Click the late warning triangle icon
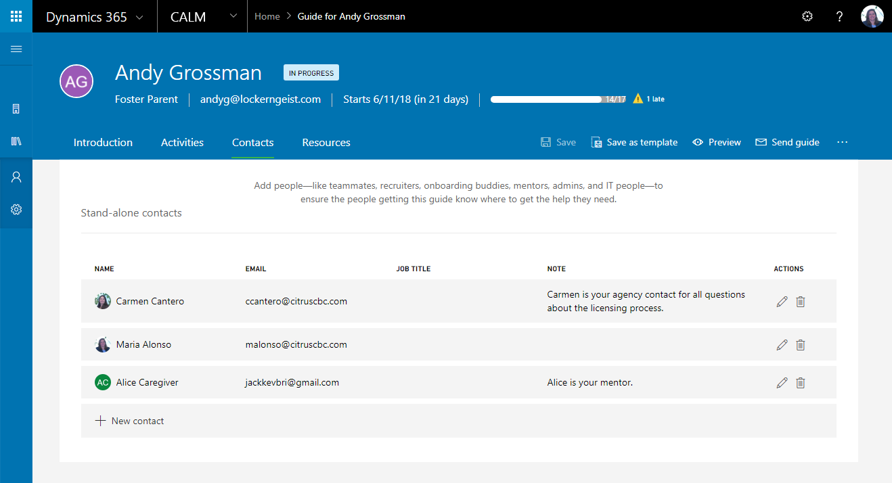This screenshot has width=892, height=483. point(638,99)
